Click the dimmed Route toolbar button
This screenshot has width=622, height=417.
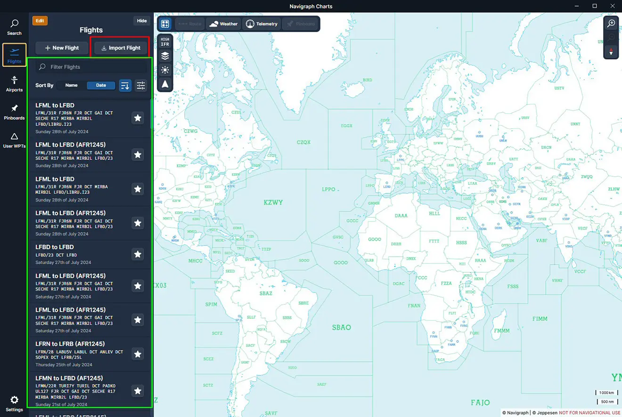click(x=189, y=24)
